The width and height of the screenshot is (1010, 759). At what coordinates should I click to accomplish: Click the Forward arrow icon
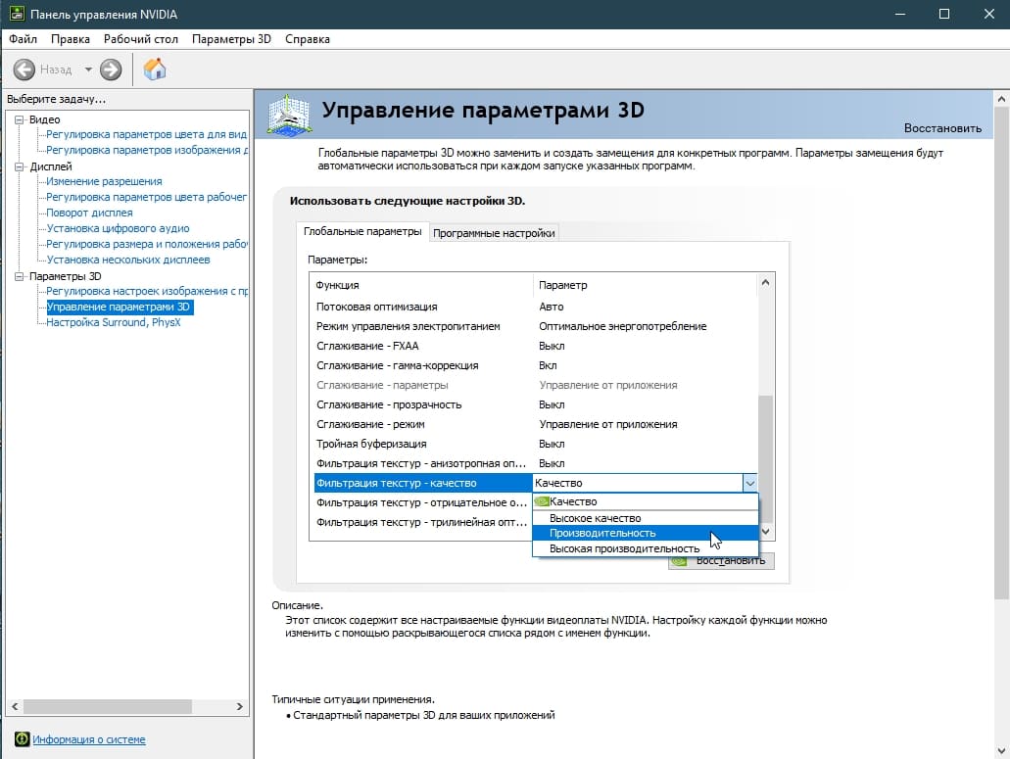pyautogui.click(x=111, y=69)
